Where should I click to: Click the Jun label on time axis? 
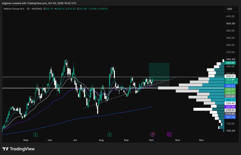click(50, 140)
